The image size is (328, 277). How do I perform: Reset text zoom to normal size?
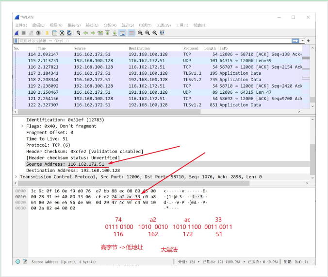click(x=155, y=33)
